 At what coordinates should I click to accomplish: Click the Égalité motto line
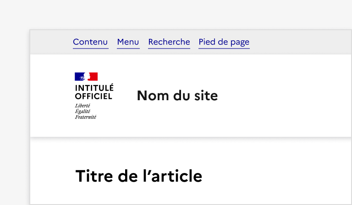82,111
